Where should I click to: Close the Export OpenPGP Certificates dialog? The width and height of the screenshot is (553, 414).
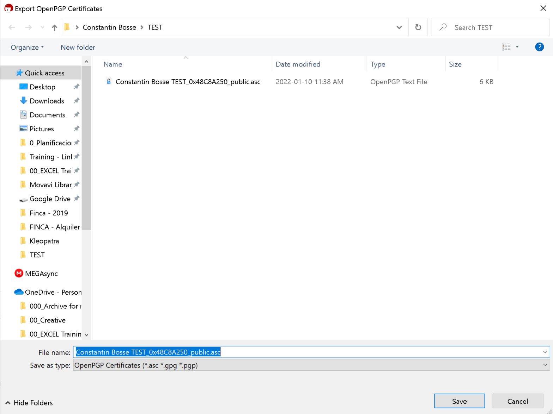tap(543, 8)
